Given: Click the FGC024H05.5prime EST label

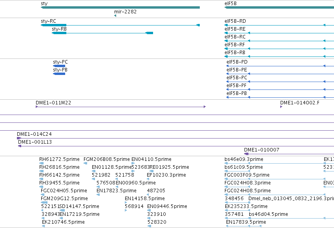Looking at the screenshot, I should click(x=64, y=191).
